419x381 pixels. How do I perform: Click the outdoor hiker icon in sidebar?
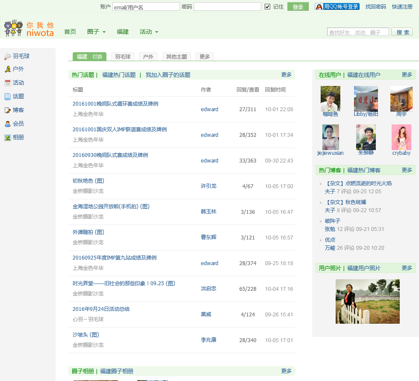pyautogui.click(x=8, y=69)
